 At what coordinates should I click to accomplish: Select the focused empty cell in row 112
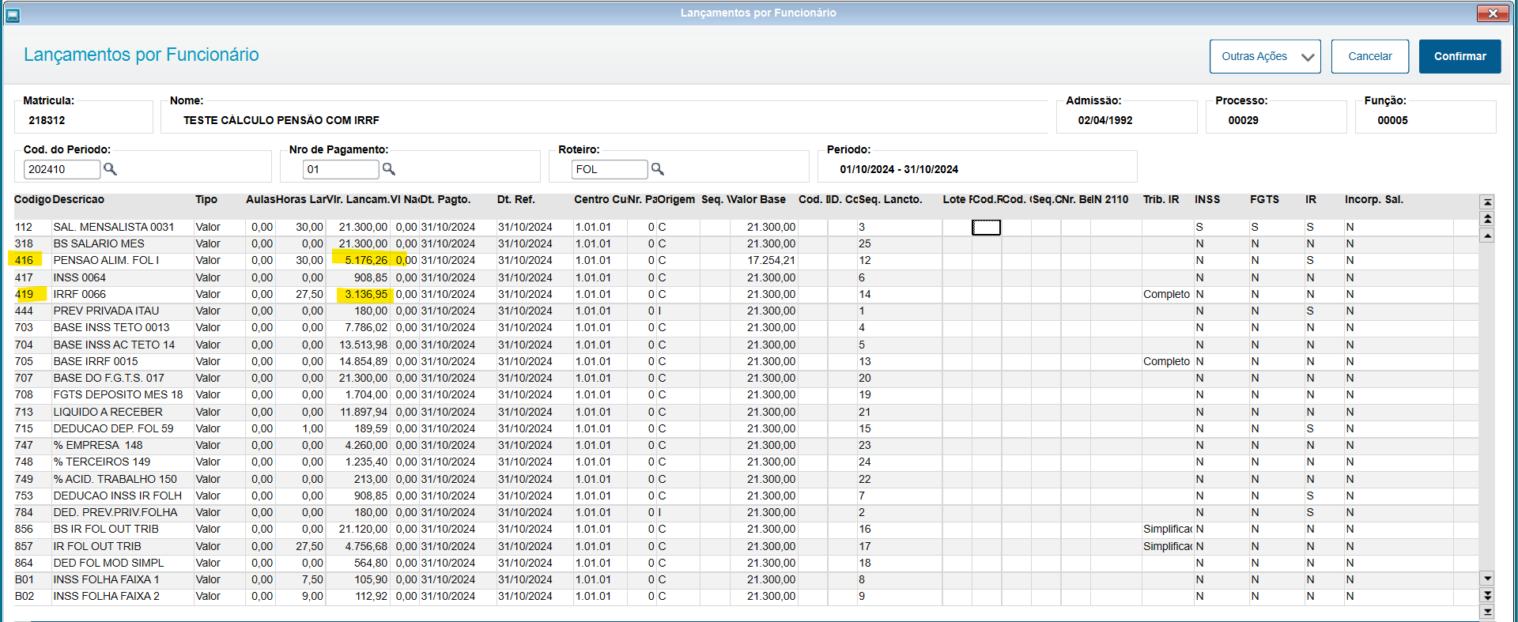click(x=986, y=228)
